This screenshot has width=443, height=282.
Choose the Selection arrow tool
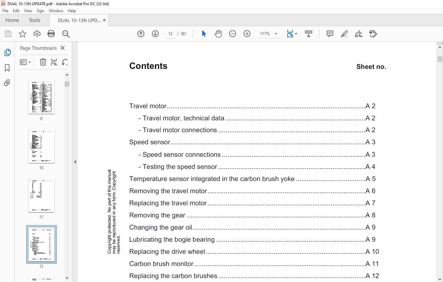[204, 34]
